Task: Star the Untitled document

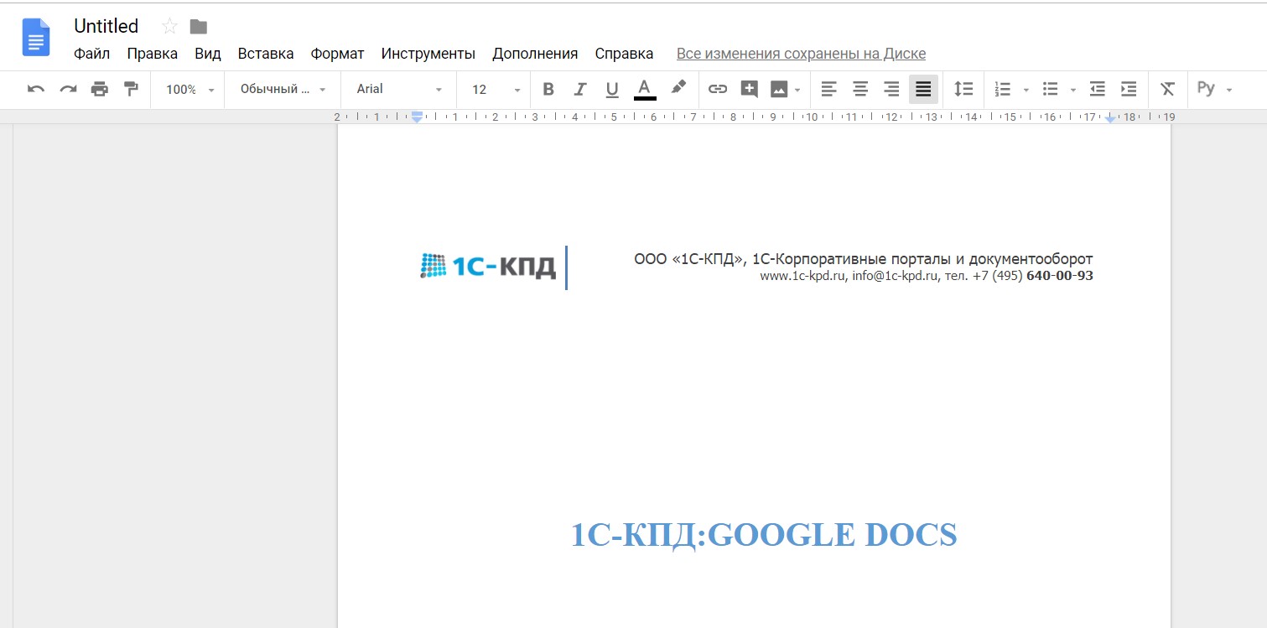Action: coord(169,27)
